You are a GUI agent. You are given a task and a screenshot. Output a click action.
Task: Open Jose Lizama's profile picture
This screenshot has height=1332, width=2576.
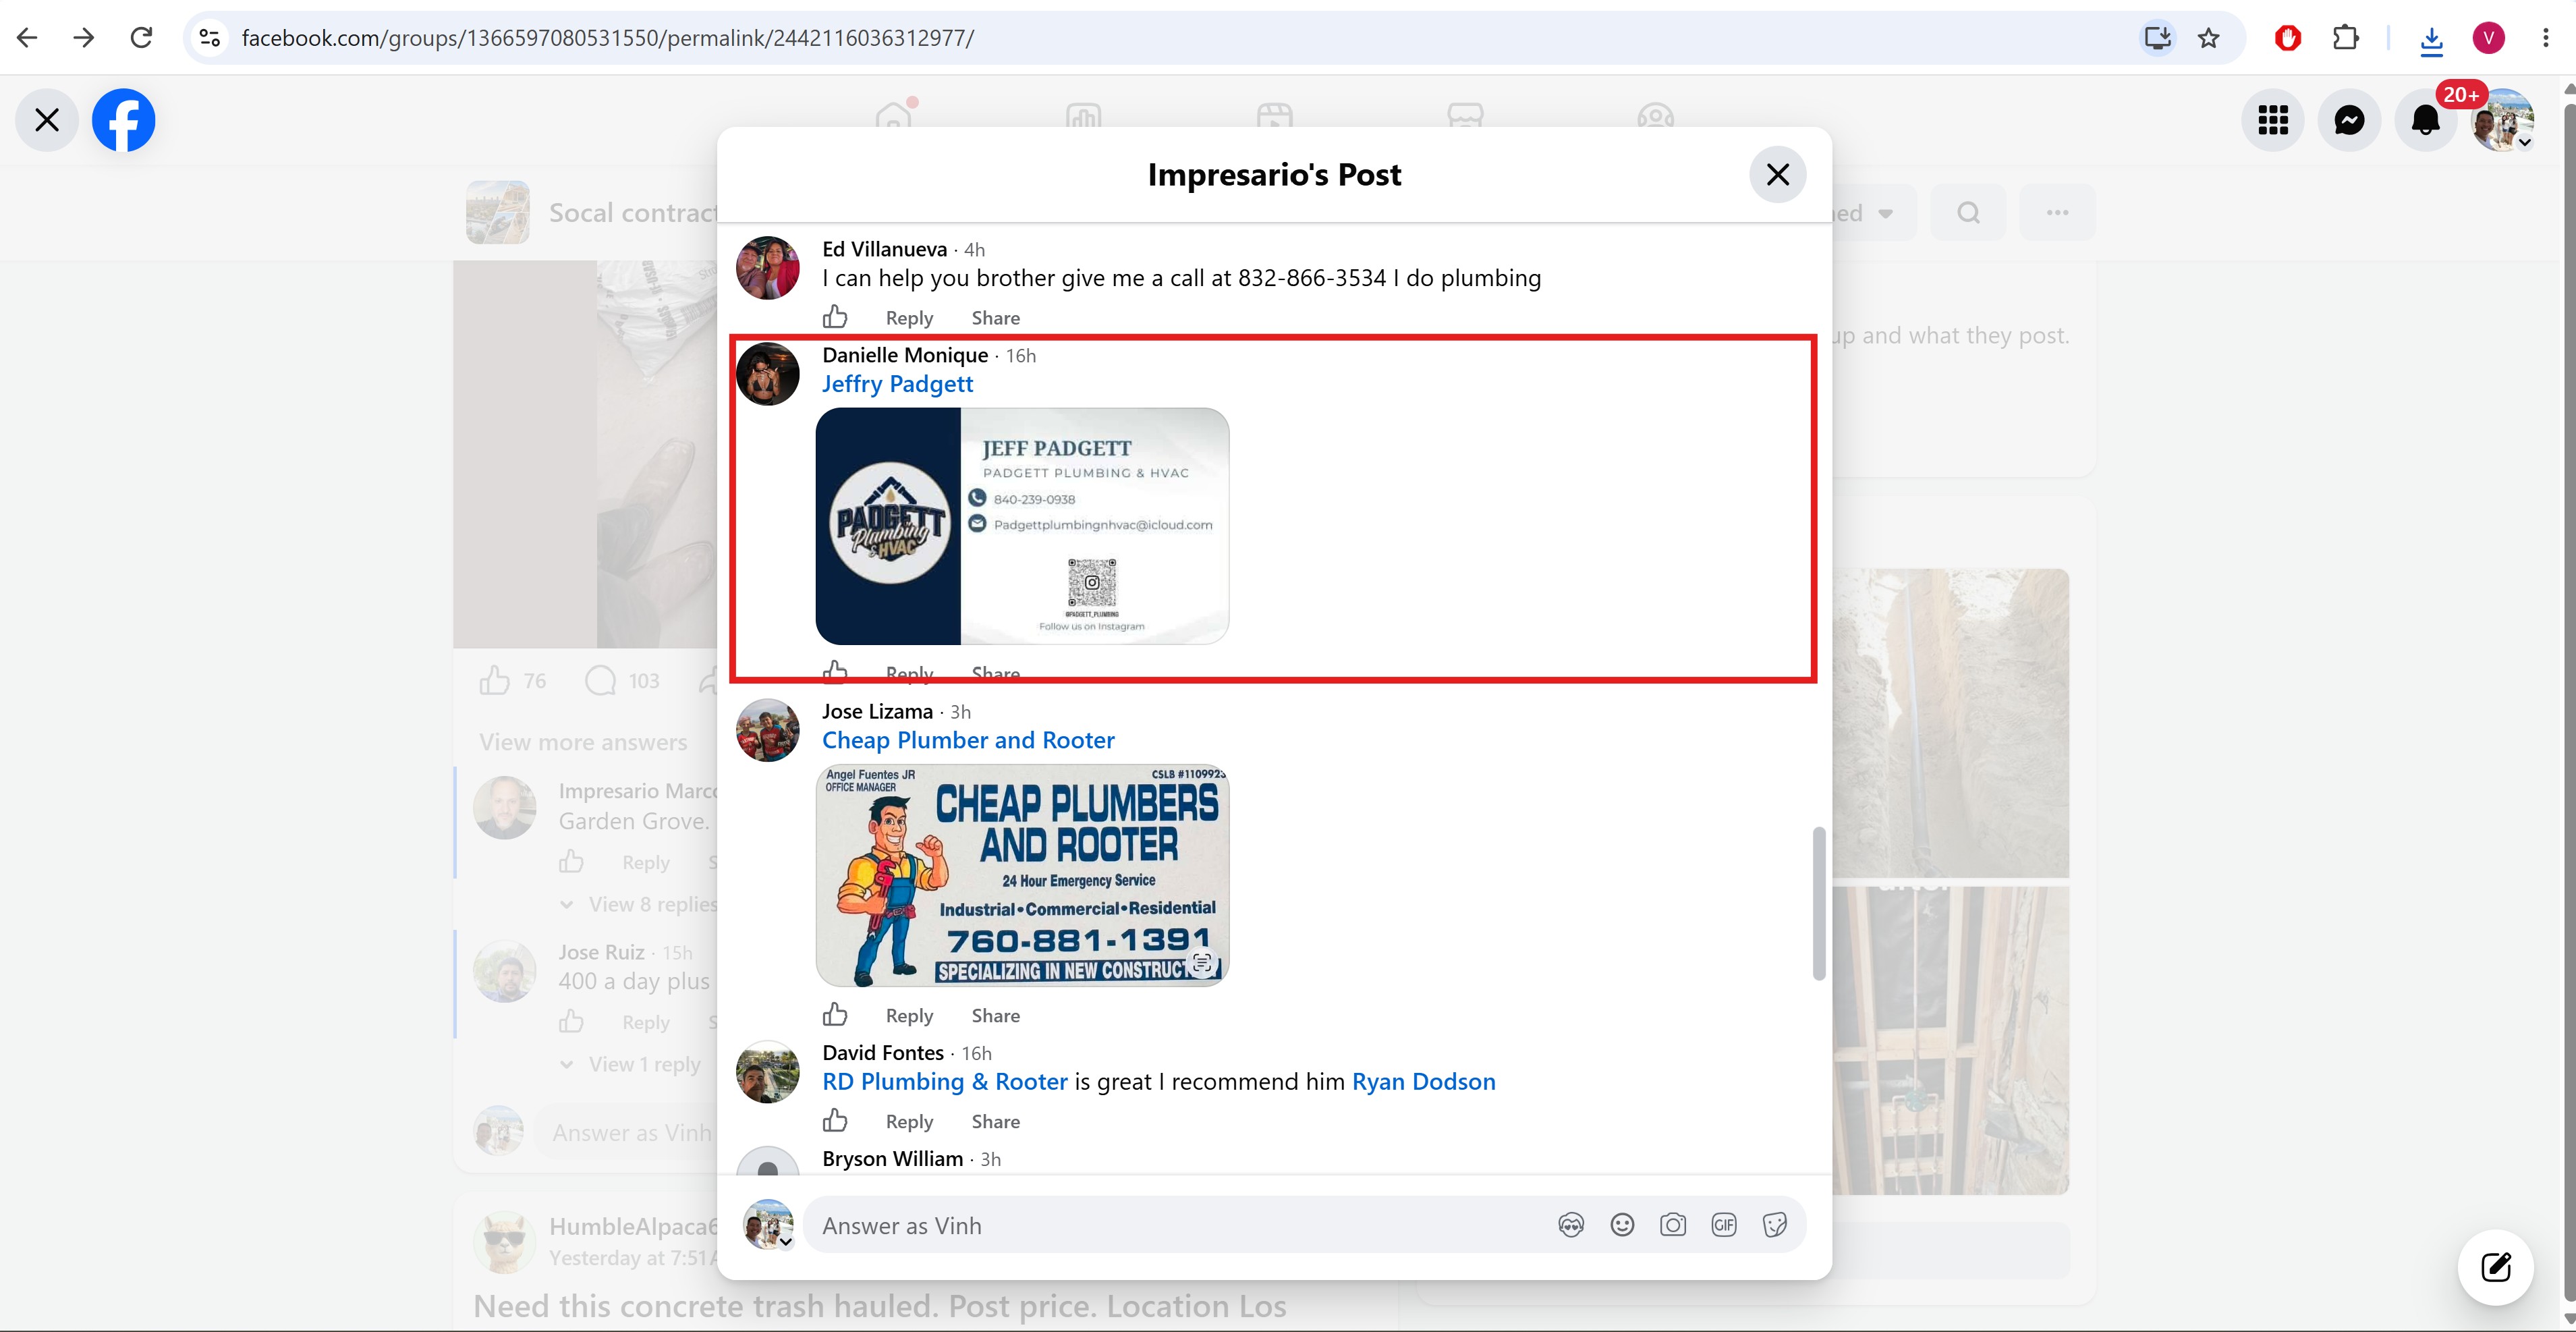768,730
